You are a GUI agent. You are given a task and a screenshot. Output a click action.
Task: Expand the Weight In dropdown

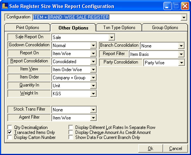[93, 94]
